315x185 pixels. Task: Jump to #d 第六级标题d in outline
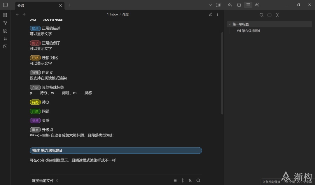[x=248, y=31]
